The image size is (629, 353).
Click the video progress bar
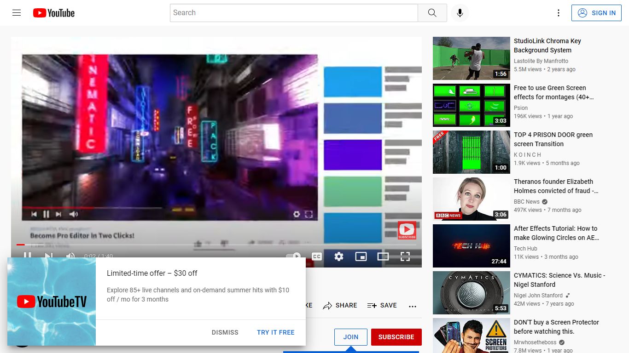click(x=216, y=245)
